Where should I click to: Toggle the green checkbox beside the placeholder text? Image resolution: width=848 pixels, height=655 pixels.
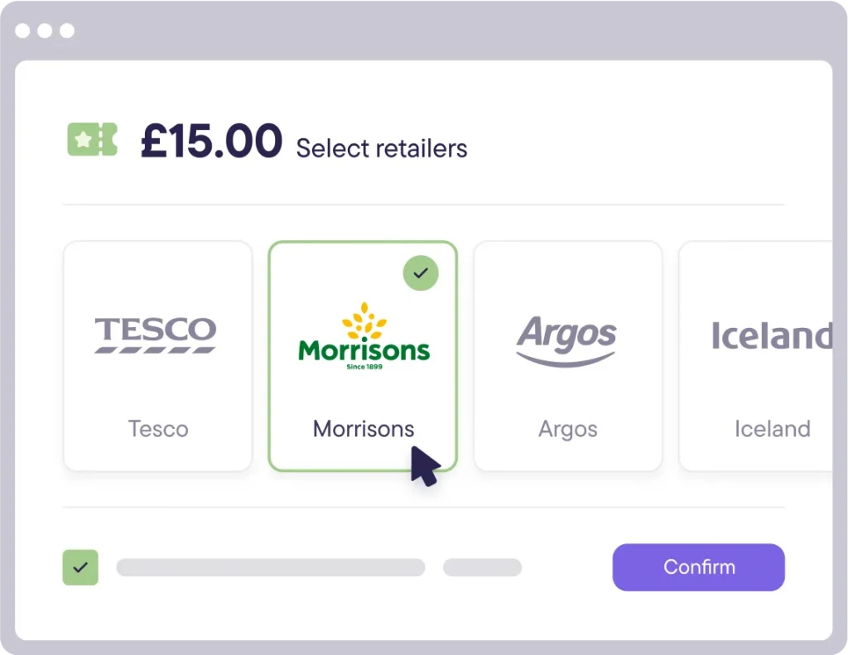pyautogui.click(x=80, y=567)
